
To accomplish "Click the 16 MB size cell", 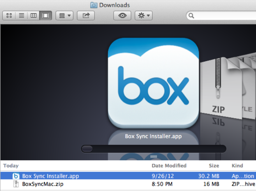I will tap(211, 184).
